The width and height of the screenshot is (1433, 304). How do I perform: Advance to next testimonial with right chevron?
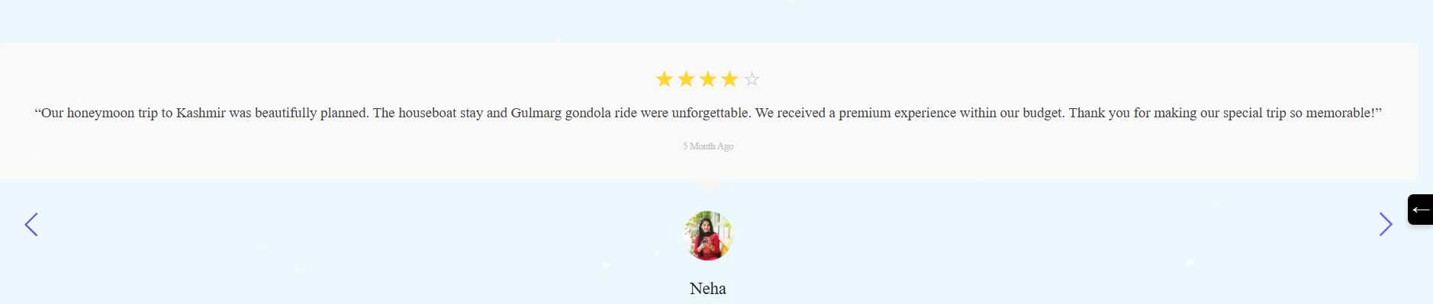click(x=1386, y=224)
